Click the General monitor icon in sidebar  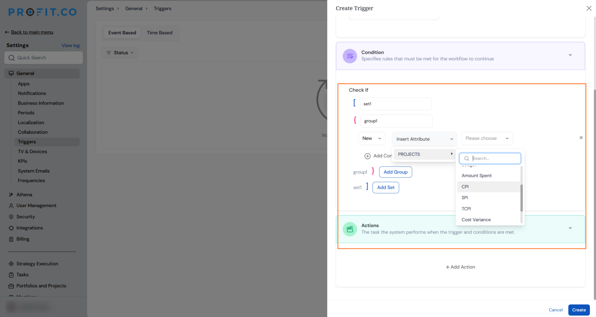(11, 73)
